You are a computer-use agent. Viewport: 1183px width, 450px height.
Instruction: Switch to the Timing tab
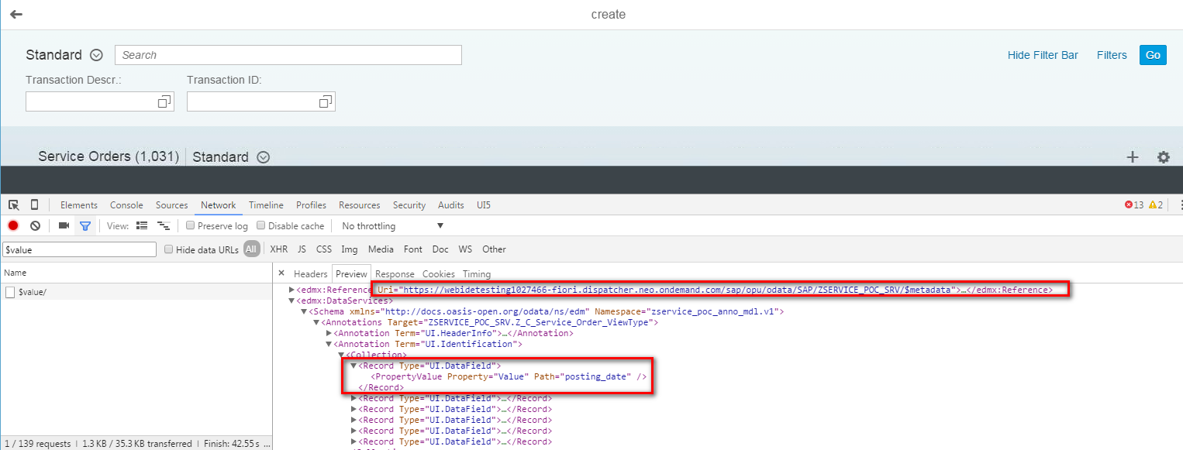click(477, 274)
